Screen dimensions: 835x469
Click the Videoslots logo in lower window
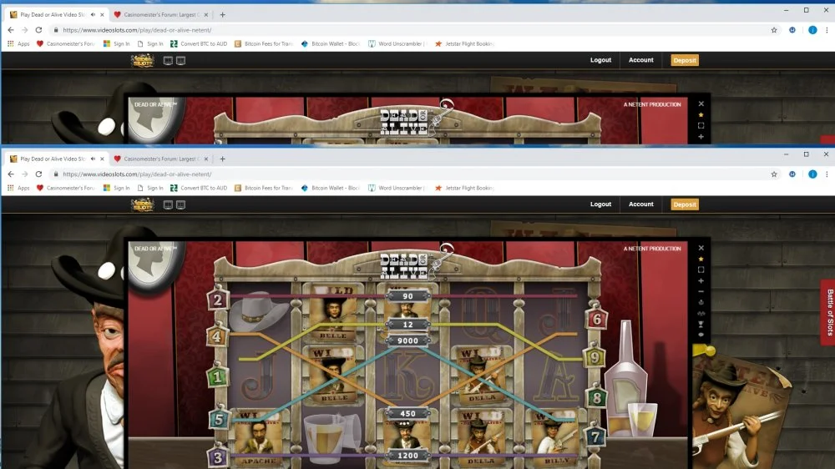(x=142, y=204)
